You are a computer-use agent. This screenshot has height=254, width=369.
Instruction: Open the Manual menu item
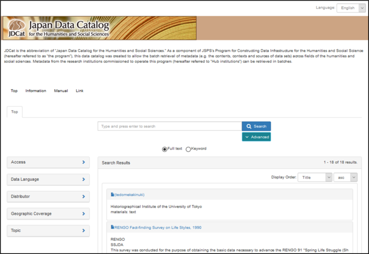tap(61, 91)
